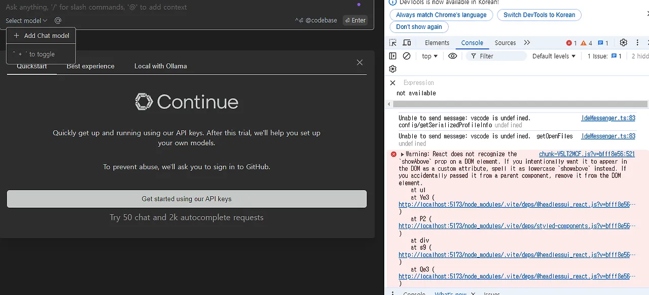Toggle the device toolbar icon
The width and height of the screenshot is (649, 295).
click(x=407, y=43)
